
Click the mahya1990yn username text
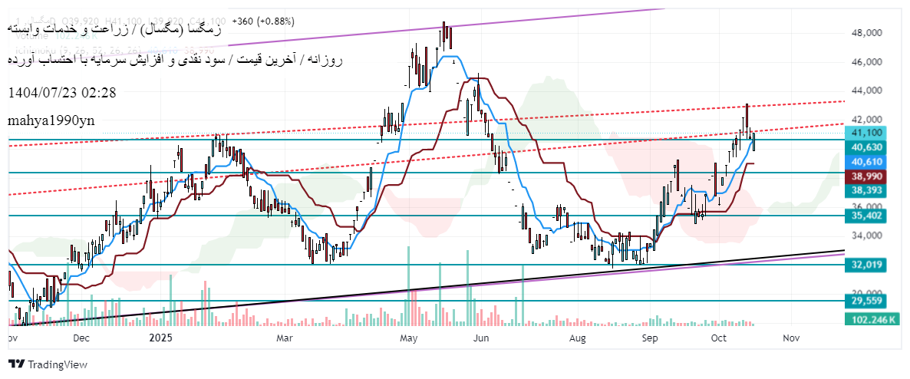(x=51, y=120)
